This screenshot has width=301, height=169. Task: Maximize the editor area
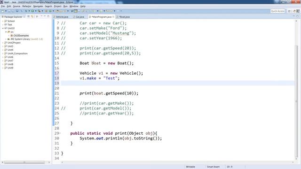(297, 16)
